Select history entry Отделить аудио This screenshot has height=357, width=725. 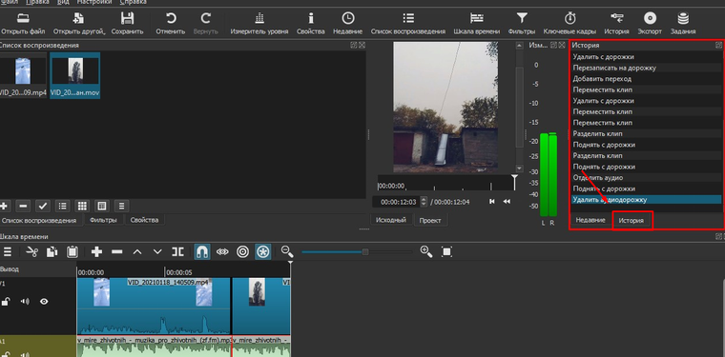coord(646,178)
